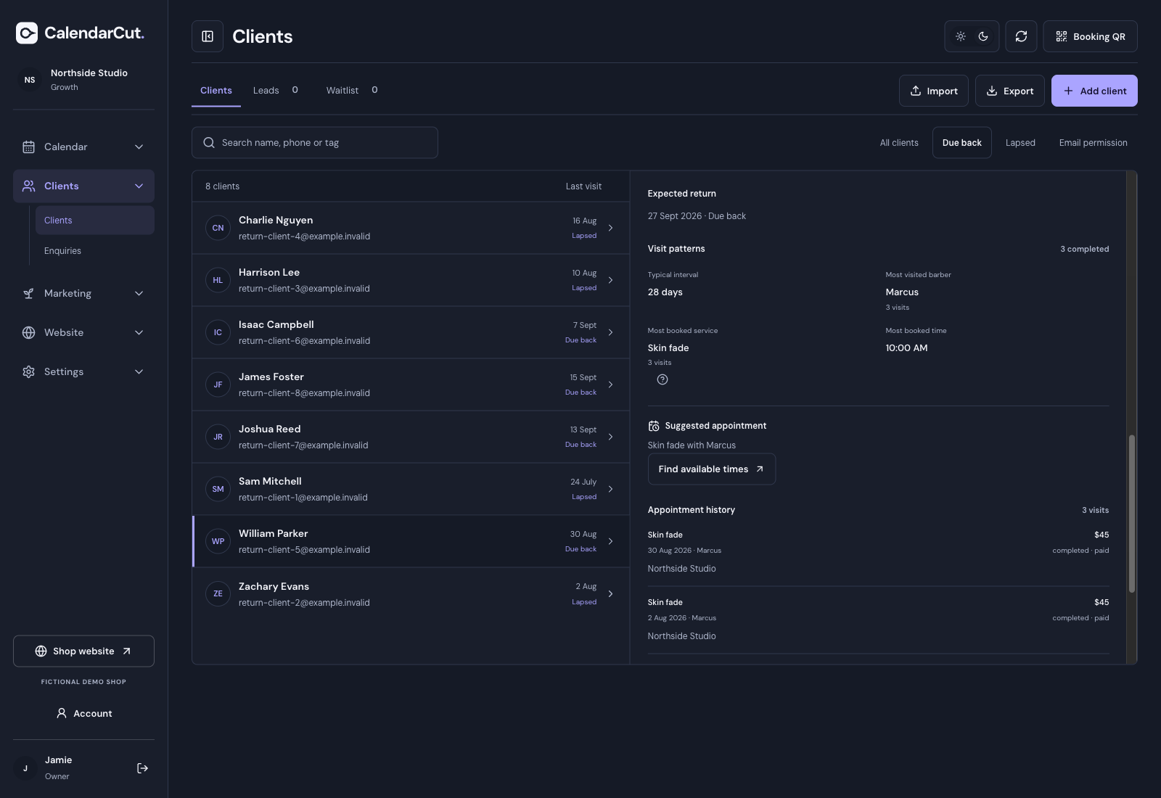Click the 30 Aug 2026 Skin fade history entry
Viewport: 1161px width, 798px height.
(x=878, y=551)
